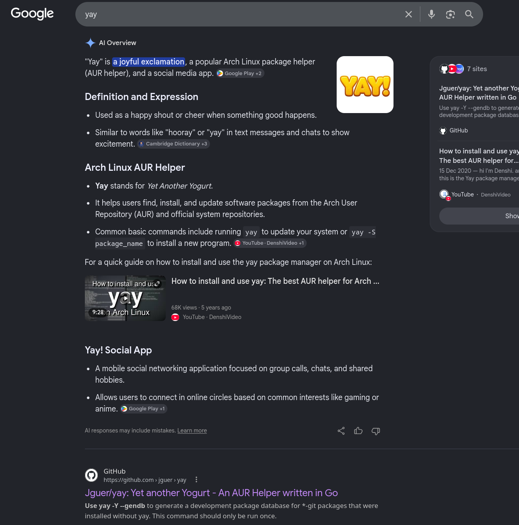Viewport: 519px width, 525px height.
Task: Open the three-dot menu beside the GitHub result
Action: [x=196, y=480]
